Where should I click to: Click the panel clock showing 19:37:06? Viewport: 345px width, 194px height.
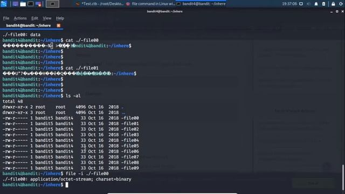click(x=289, y=4)
